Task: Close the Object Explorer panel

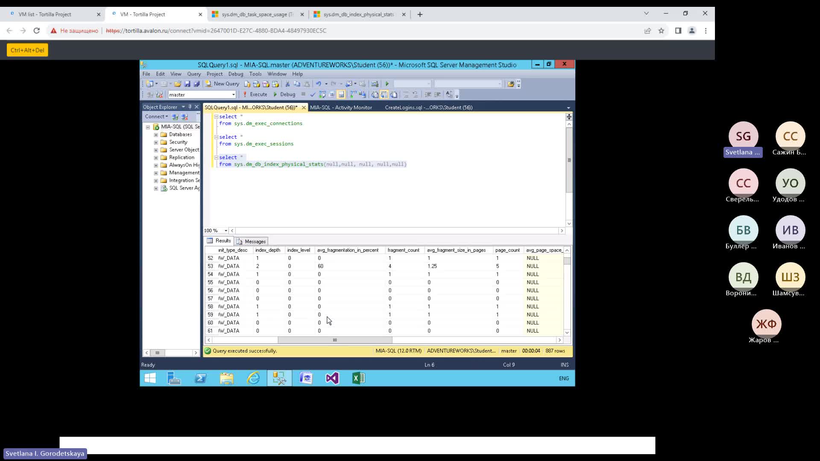Action: (x=196, y=107)
